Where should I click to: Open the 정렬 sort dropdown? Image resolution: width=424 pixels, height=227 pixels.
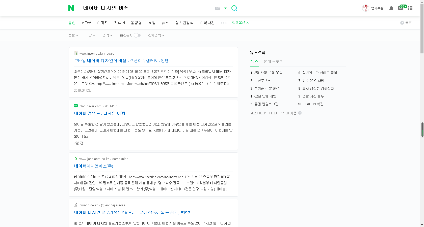click(x=73, y=35)
